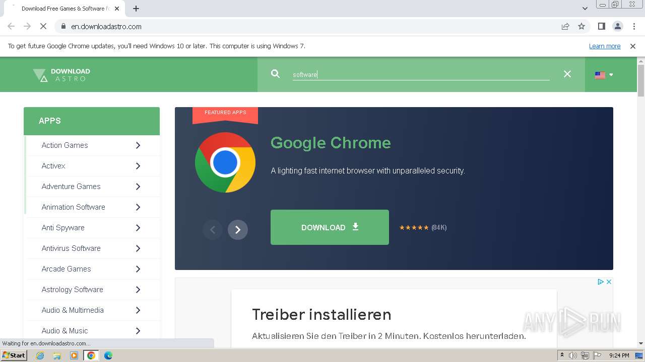Launch Internet Explorer from taskbar

pyautogui.click(x=40, y=355)
